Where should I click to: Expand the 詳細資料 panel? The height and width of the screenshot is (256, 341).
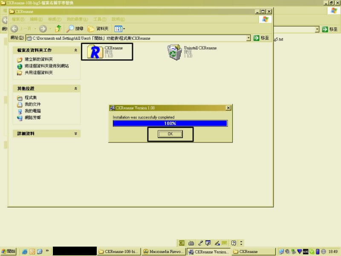click(76, 134)
